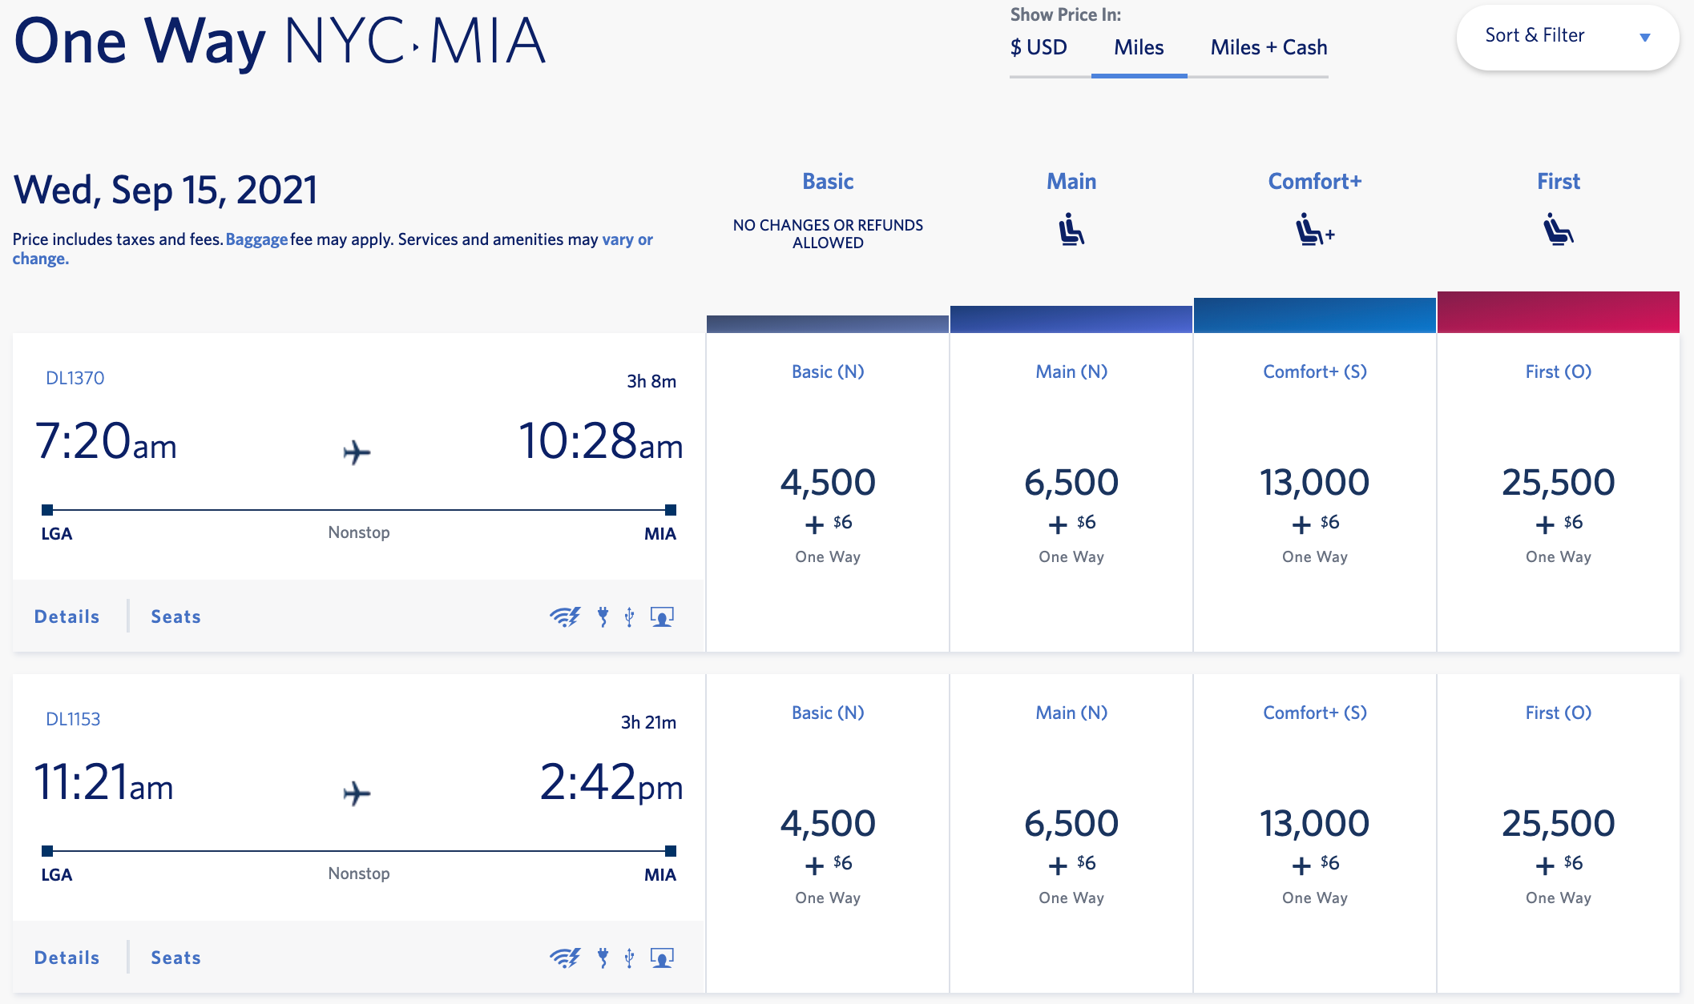Screen dimensions: 1694x1004
Task: Open flight number DL1153 link
Action: [x=73, y=719]
